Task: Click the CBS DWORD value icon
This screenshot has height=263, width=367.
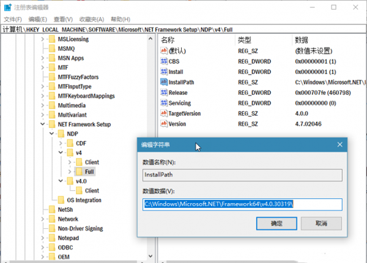Action: (x=164, y=61)
